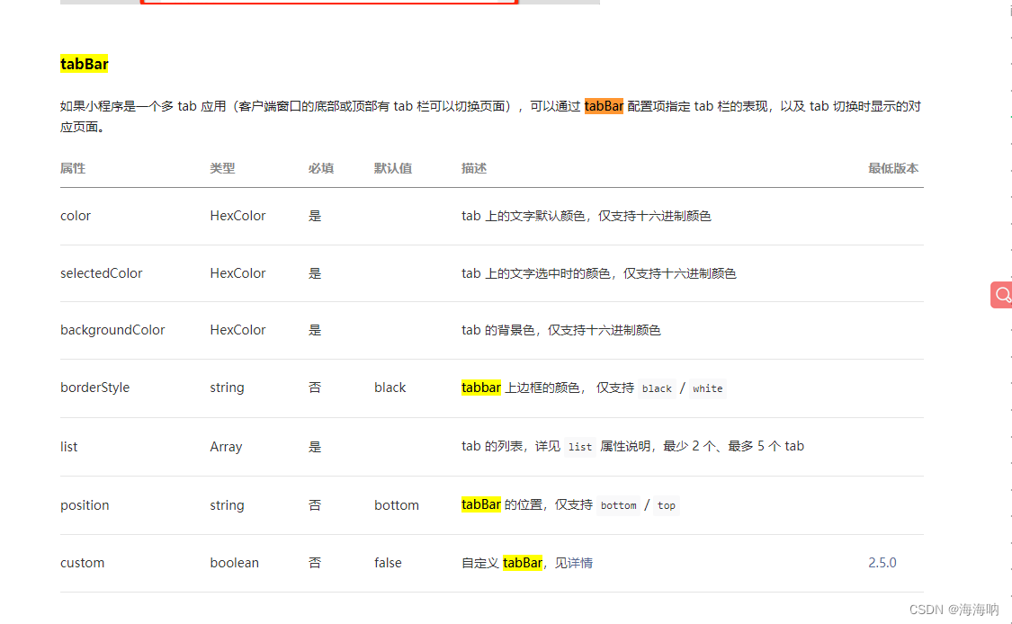This screenshot has height=624, width=1012.
Task: Click the yellow tabBar highlight in position row
Action: (x=481, y=504)
